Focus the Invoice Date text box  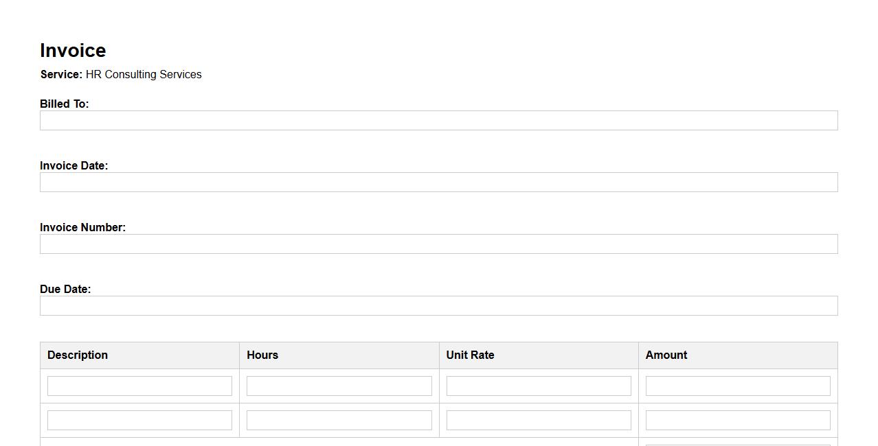click(x=438, y=183)
